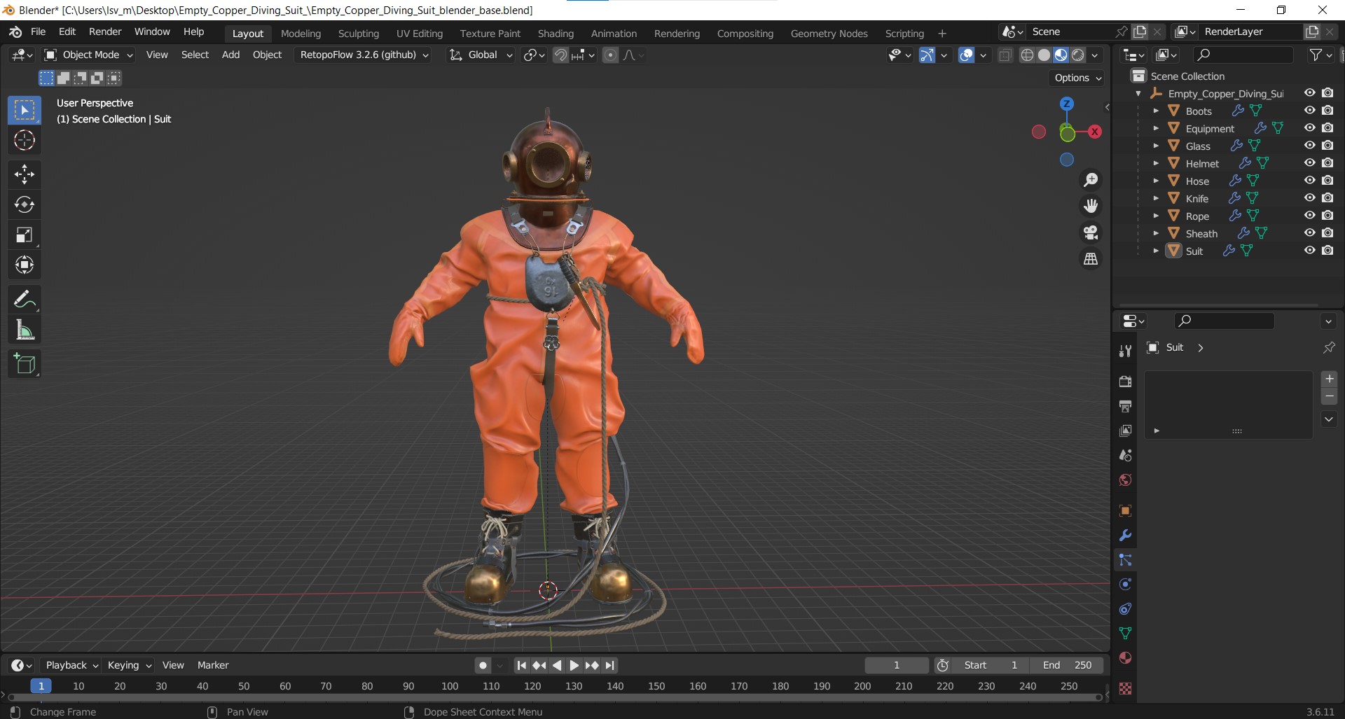Image resolution: width=1345 pixels, height=719 pixels.
Task: Choose the Rotate tool
Action: coord(25,204)
